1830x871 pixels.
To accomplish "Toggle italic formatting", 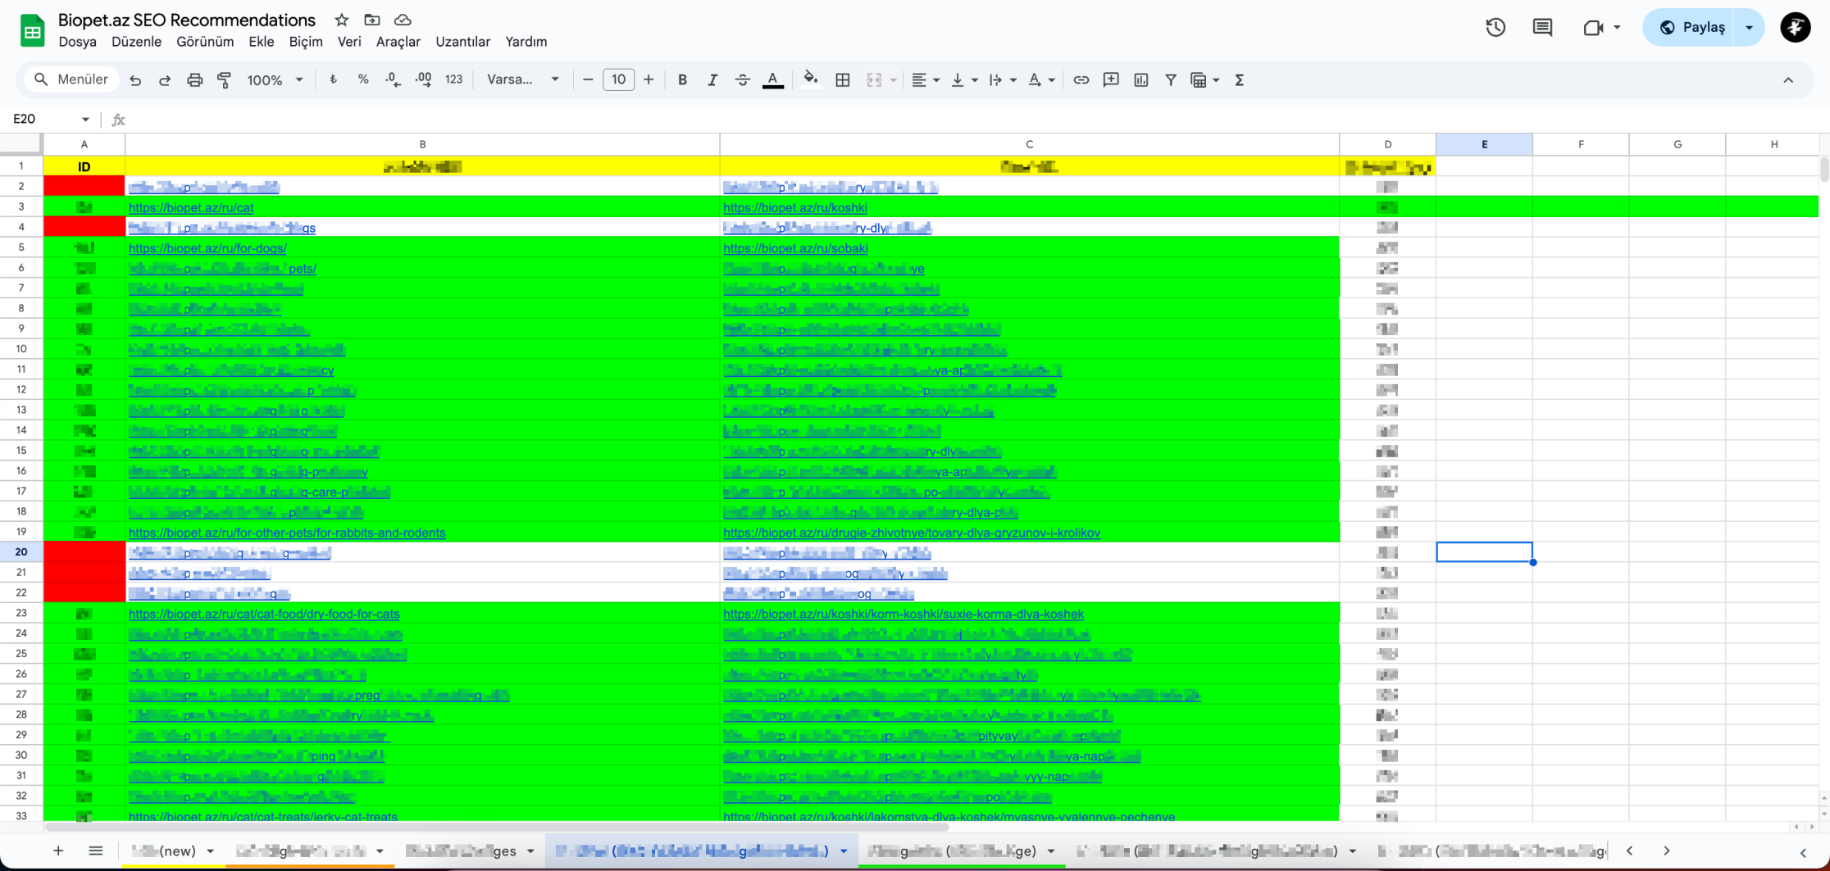I will pos(712,80).
